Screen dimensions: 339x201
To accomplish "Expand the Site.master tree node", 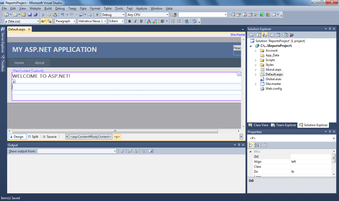I will click(x=256, y=84).
